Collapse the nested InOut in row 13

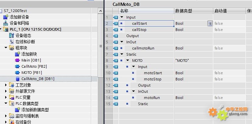coord(133,91)
